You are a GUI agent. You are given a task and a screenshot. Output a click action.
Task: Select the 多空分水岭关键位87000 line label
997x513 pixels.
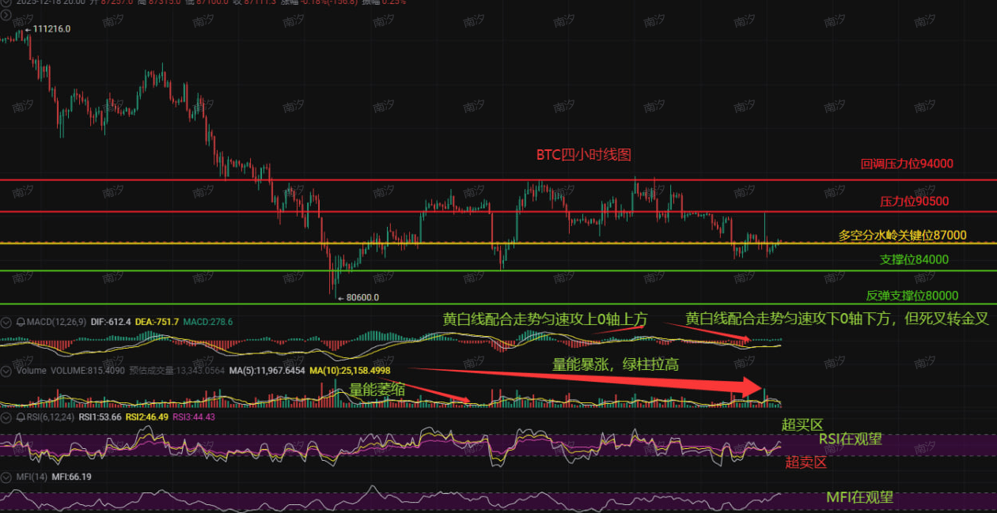click(902, 235)
